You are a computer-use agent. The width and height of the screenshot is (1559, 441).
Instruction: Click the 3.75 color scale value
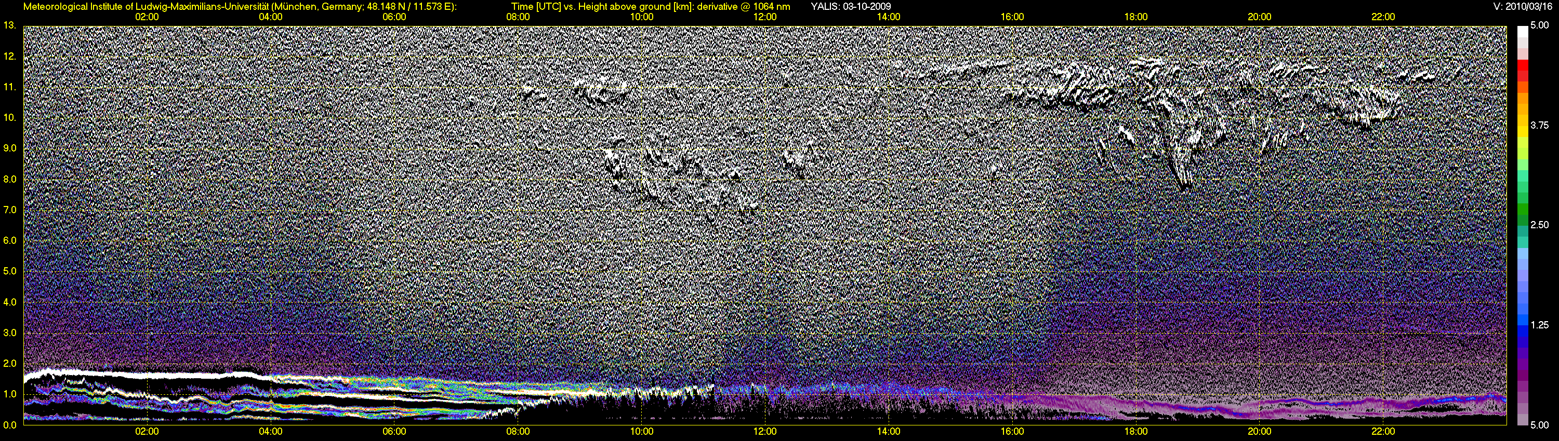1540,125
